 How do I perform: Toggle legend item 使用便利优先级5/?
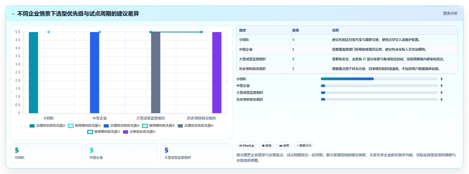click(85, 126)
